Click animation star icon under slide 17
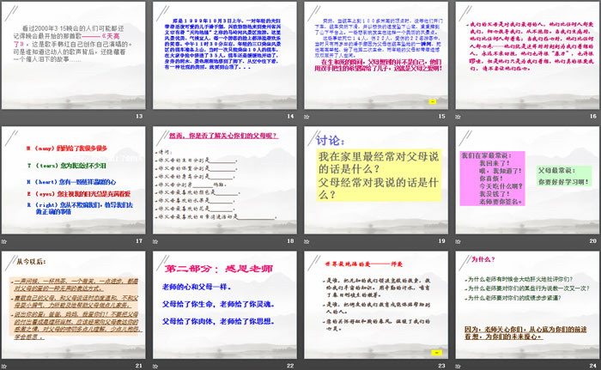Screen dimensions: 601x370 coord(4,241)
